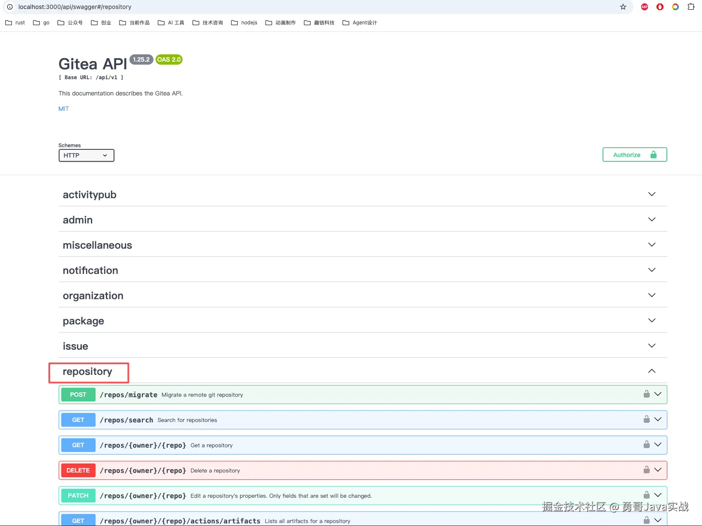Open the Schemes HTTP dropdown

(x=86, y=155)
